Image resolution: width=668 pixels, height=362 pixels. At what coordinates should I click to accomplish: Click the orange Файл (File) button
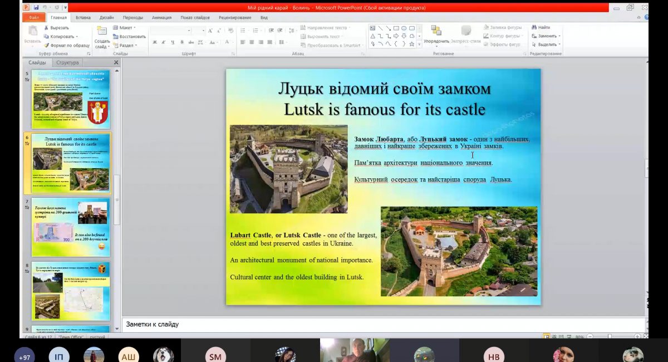click(x=33, y=17)
